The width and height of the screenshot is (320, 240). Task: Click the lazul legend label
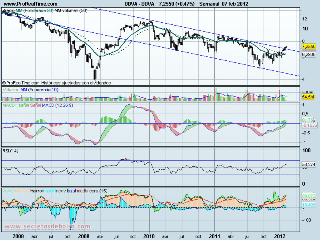point(71,191)
